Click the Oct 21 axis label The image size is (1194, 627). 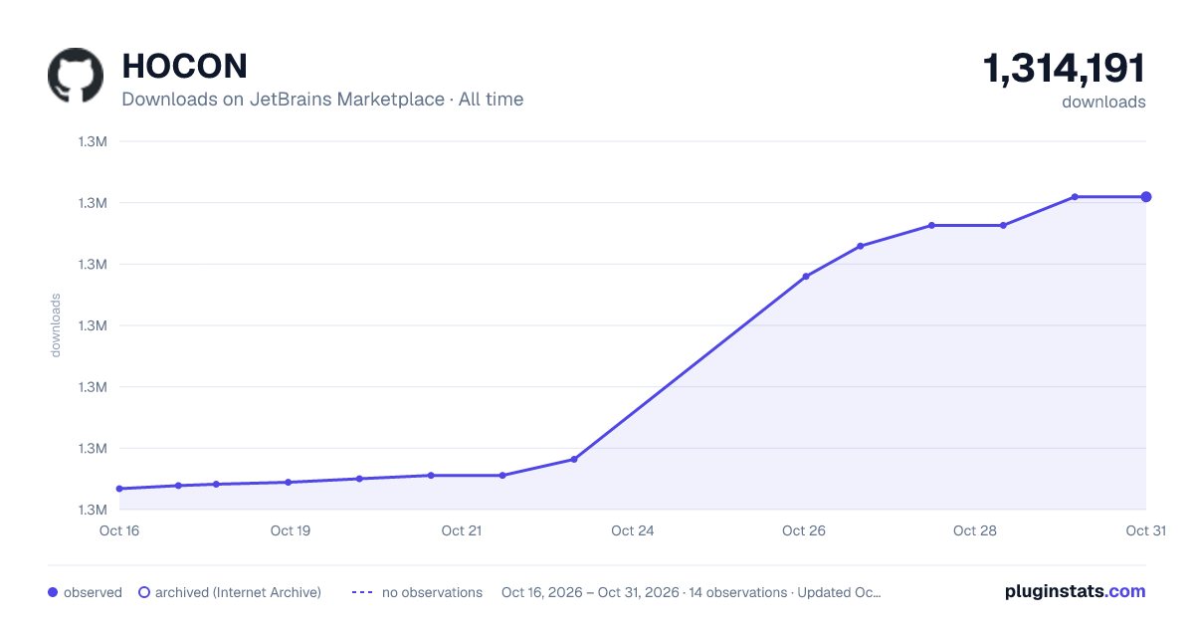click(x=462, y=530)
